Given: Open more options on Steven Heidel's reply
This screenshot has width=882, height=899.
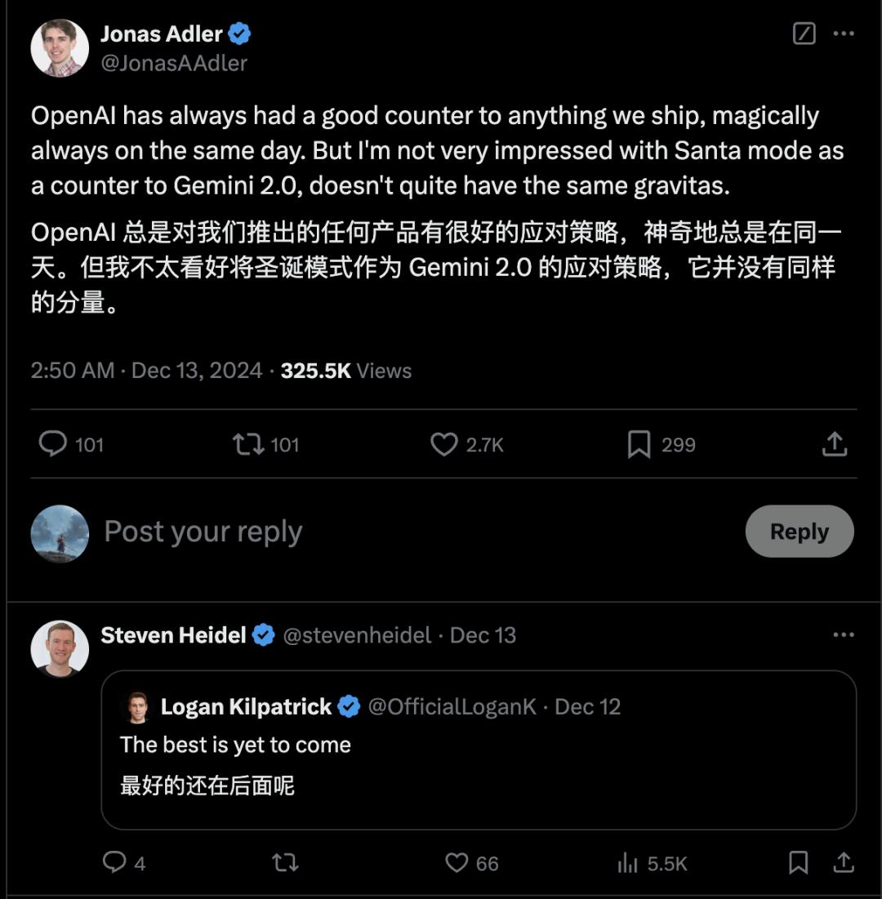Looking at the screenshot, I should coord(844,635).
